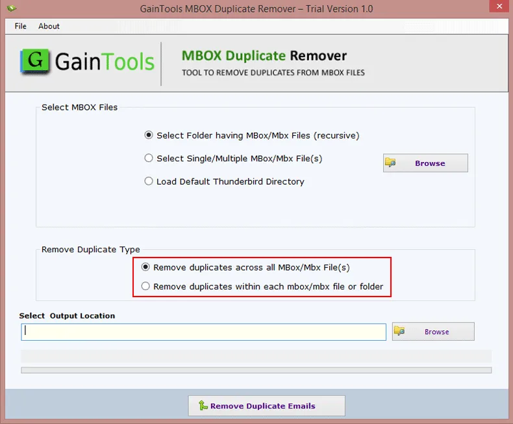Click the progress bar below the output field

(256, 370)
